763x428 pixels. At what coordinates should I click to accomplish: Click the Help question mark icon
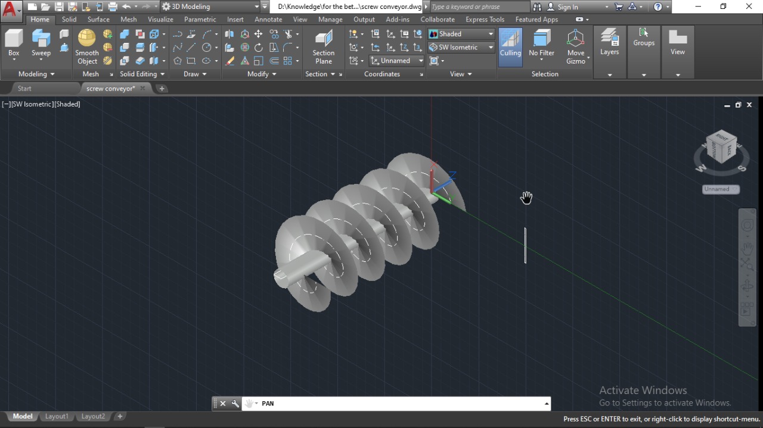[x=657, y=7]
